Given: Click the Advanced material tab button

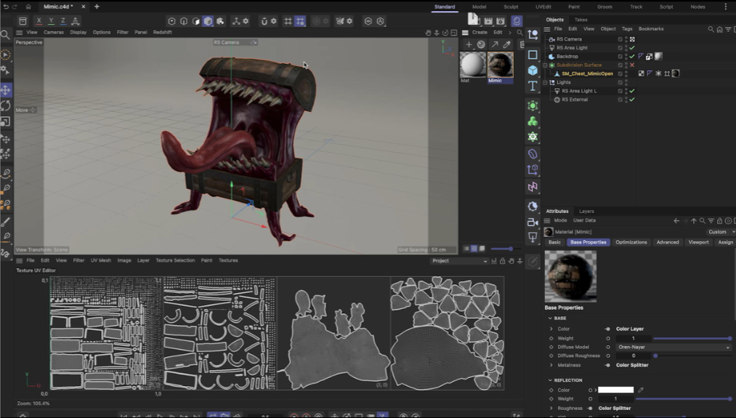Looking at the screenshot, I should tap(667, 242).
